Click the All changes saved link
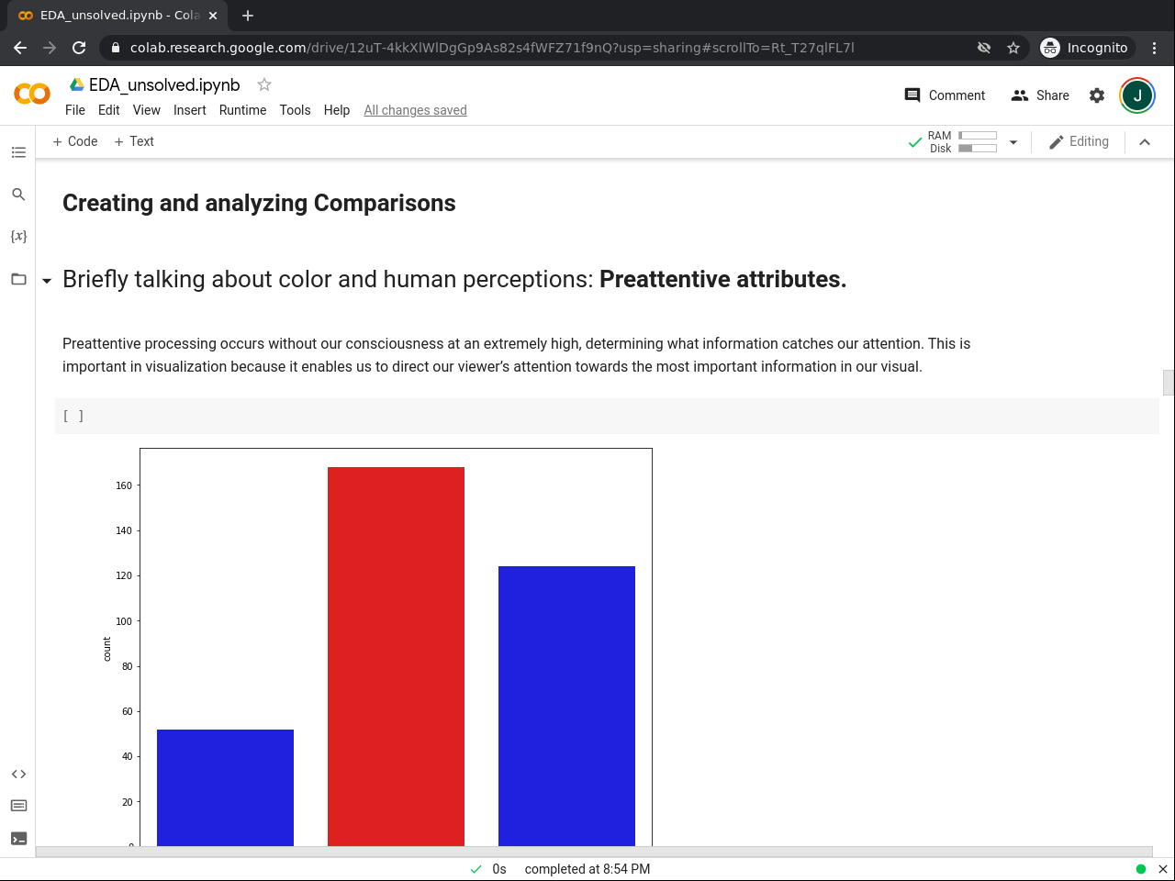The height and width of the screenshot is (881, 1175). (x=415, y=110)
